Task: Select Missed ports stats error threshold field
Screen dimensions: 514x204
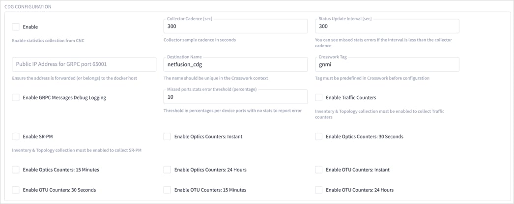Action: pos(235,97)
